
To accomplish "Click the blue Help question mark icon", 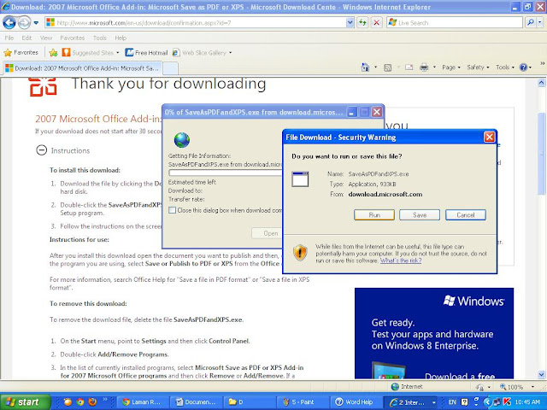I will coord(523,67).
